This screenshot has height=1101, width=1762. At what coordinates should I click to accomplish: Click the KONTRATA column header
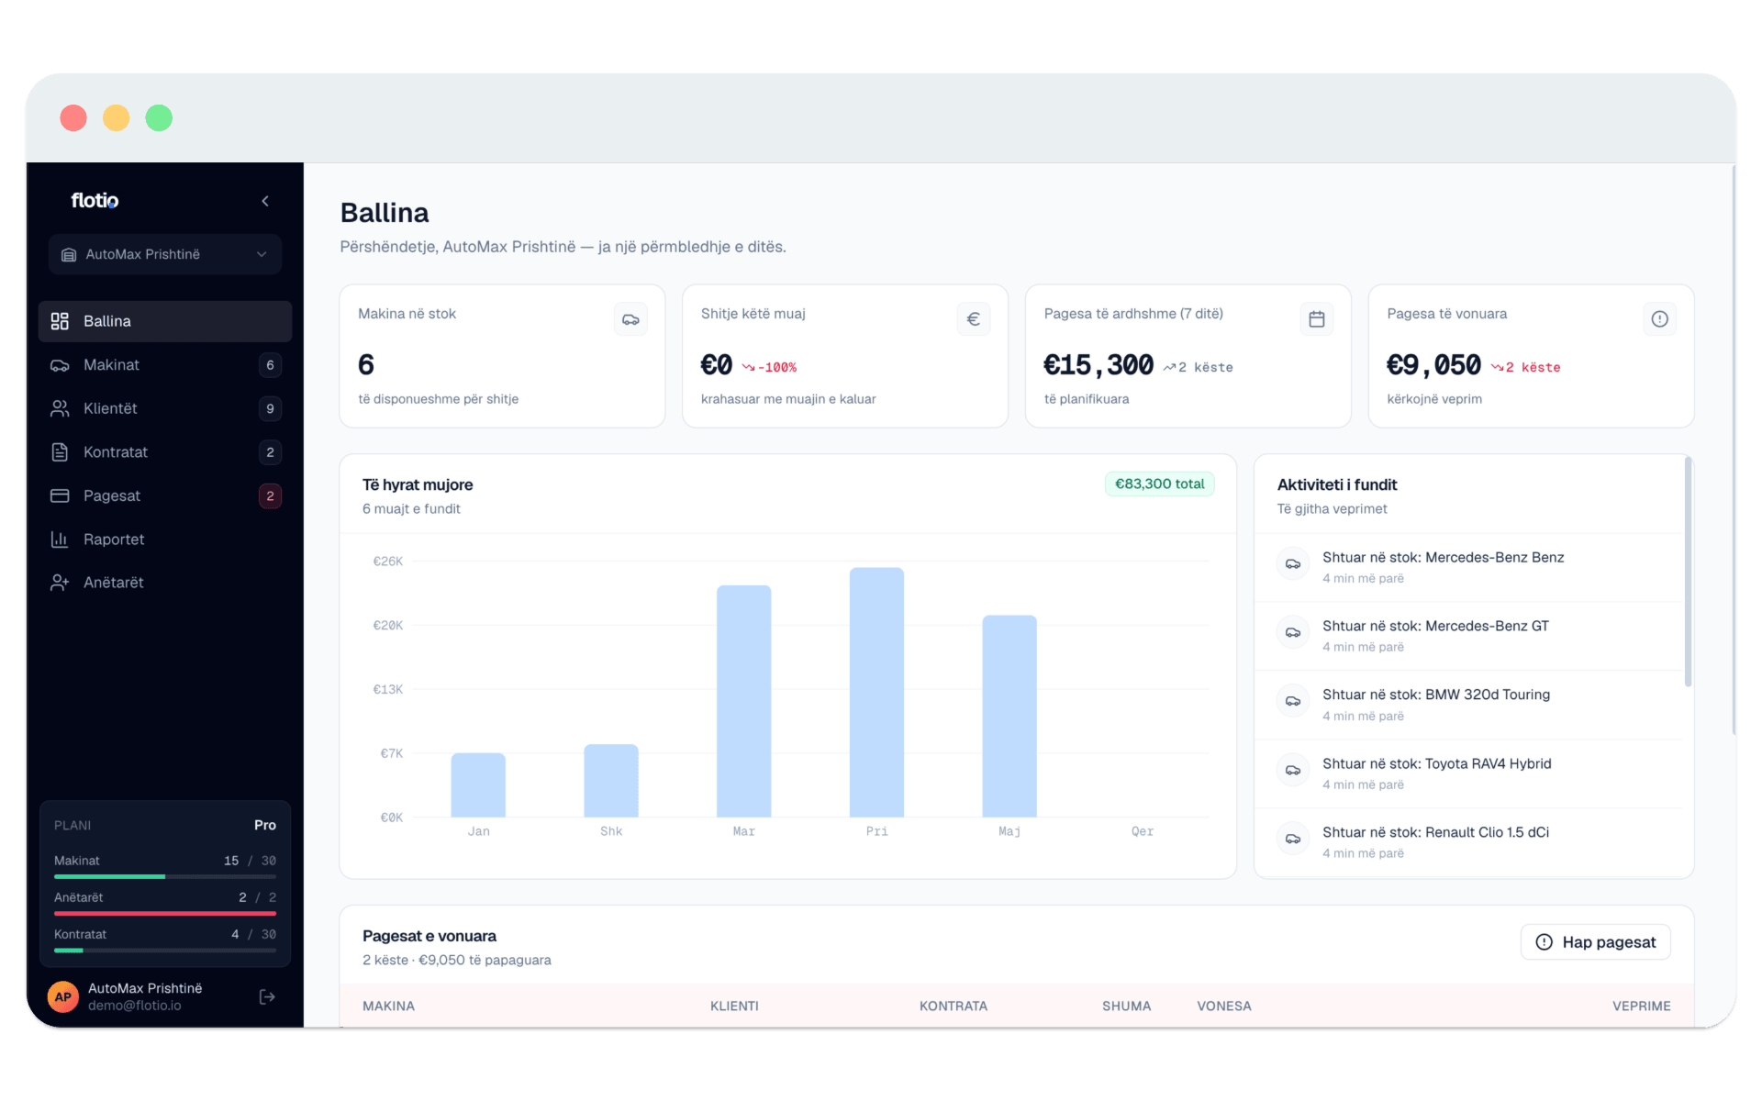coord(953,1006)
